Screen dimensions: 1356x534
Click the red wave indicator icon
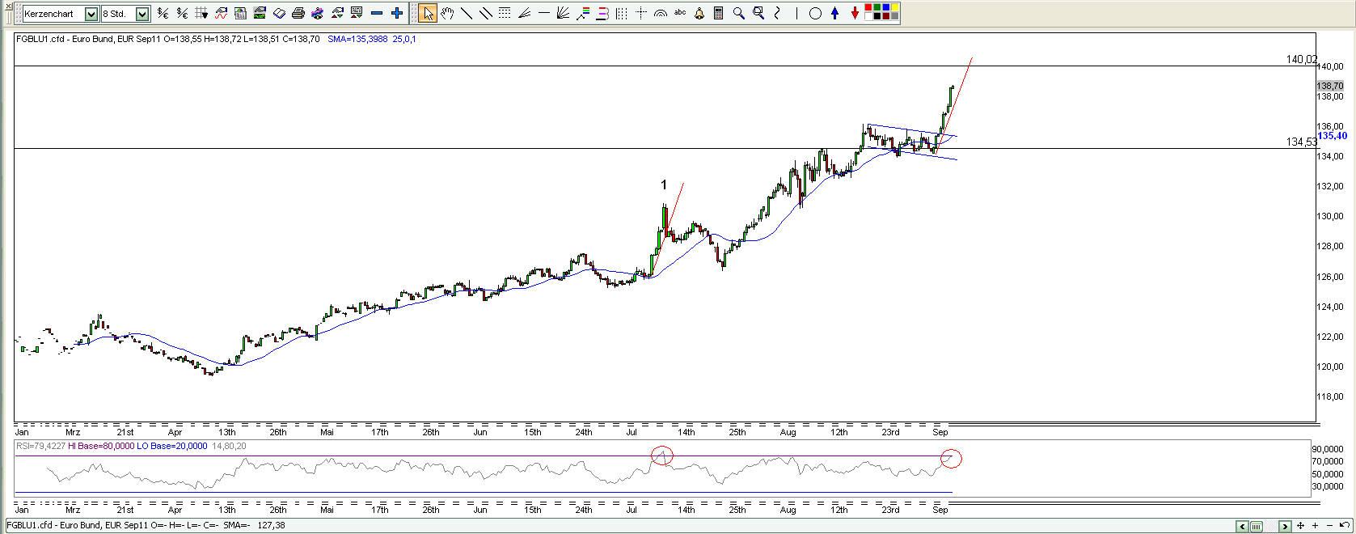[221, 13]
